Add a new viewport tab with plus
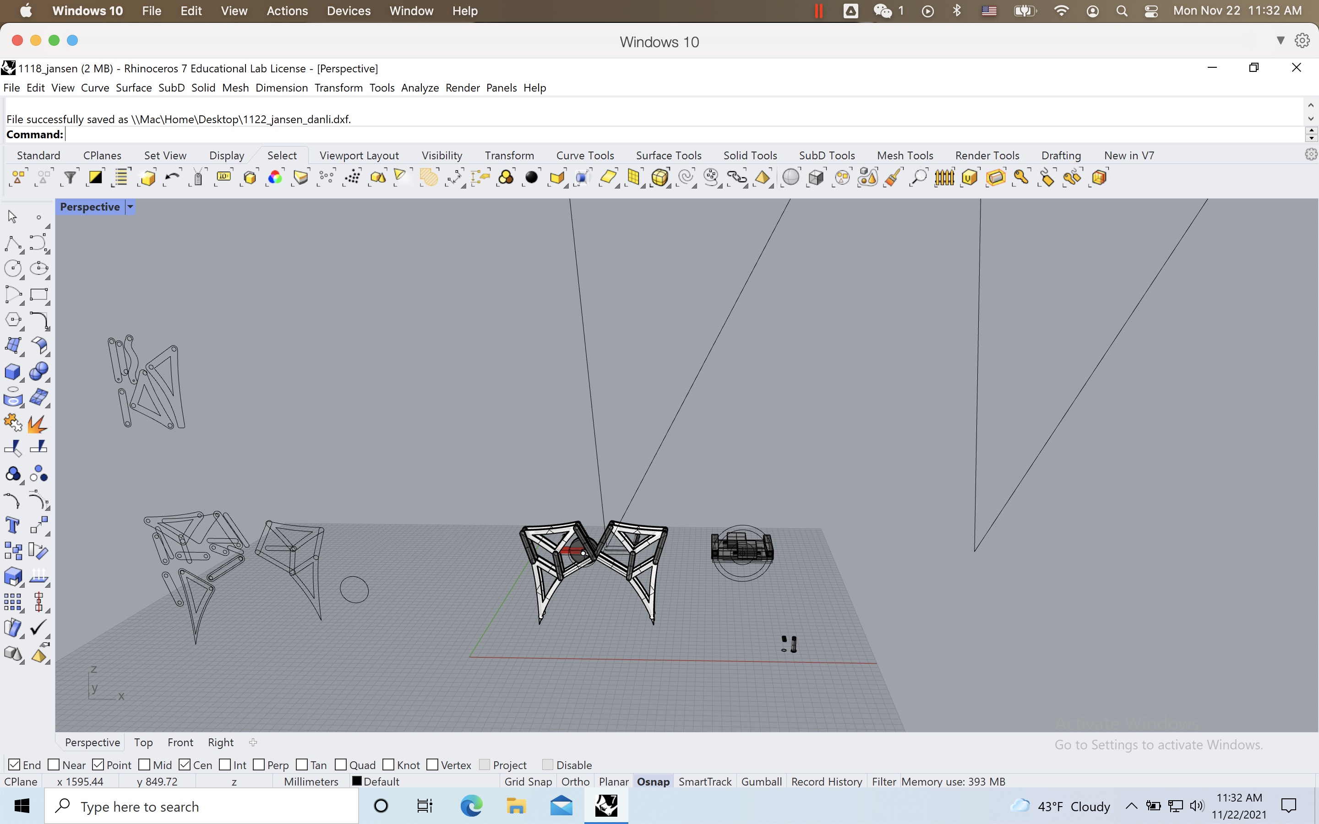Viewport: 1319px width, 824px height. [x=253, y=742]
